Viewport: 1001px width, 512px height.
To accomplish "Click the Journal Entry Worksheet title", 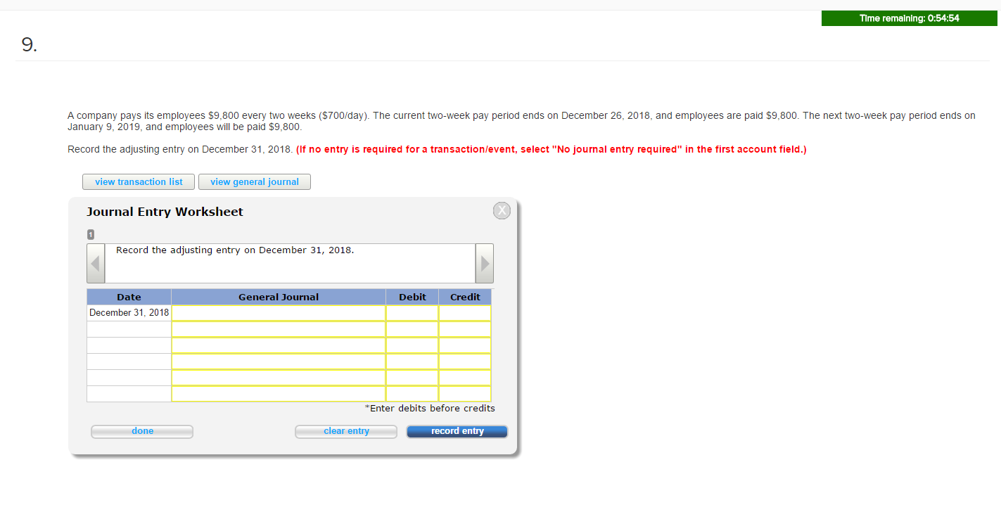I will [165, 212].
